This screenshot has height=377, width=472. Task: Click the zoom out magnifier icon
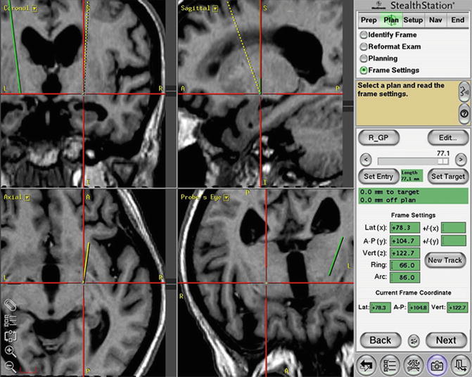pyautogui.click(x=11, y=366)
